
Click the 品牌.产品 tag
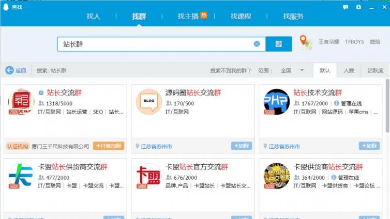(x=176, y=186)
